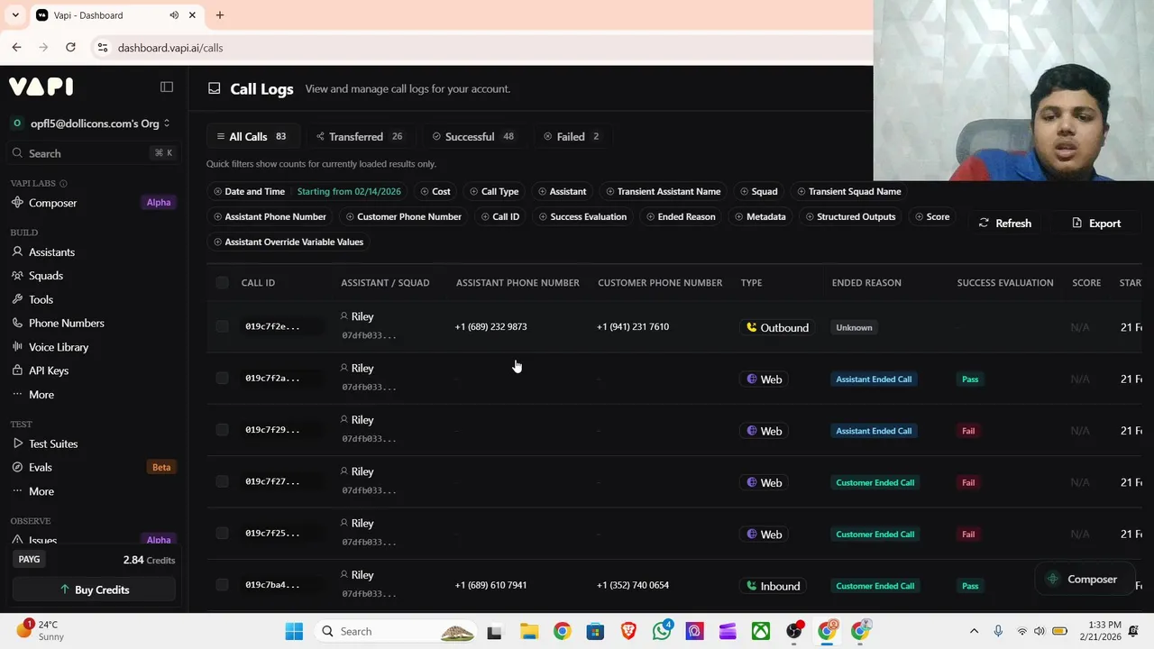
Task: Check the row checkbox for call 019c7f25
Action: coord(222,533)
